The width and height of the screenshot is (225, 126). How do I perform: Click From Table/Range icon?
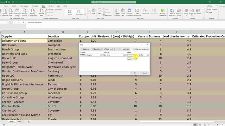coord(17,12)
